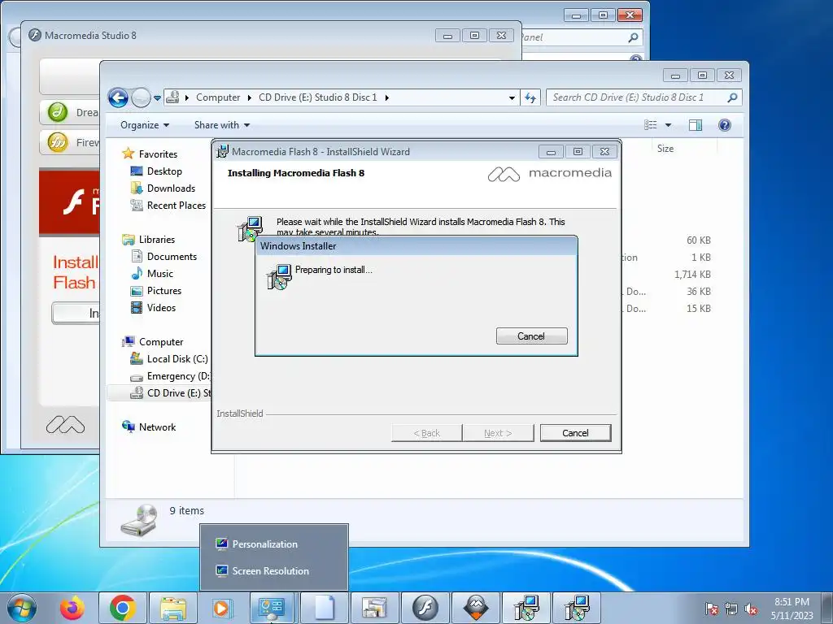The image size is (833, 624).
Task: Select Libraries in navigation pane
Action: click(157, 240)
